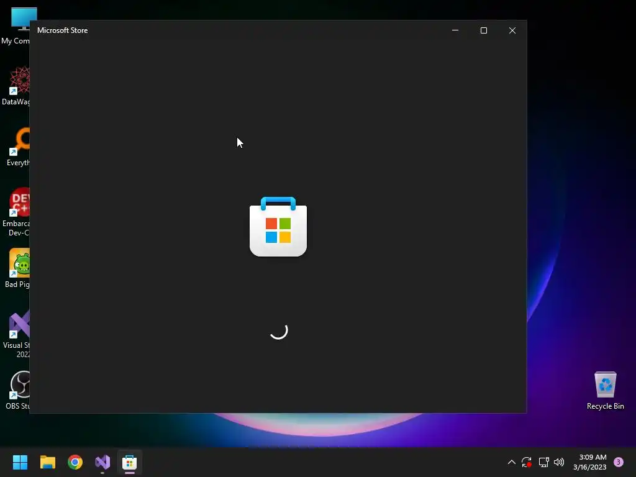The image size is (636, 477).
Task: Select the Bad Piggies desktop shortcut
Action: tap(17, 268)
